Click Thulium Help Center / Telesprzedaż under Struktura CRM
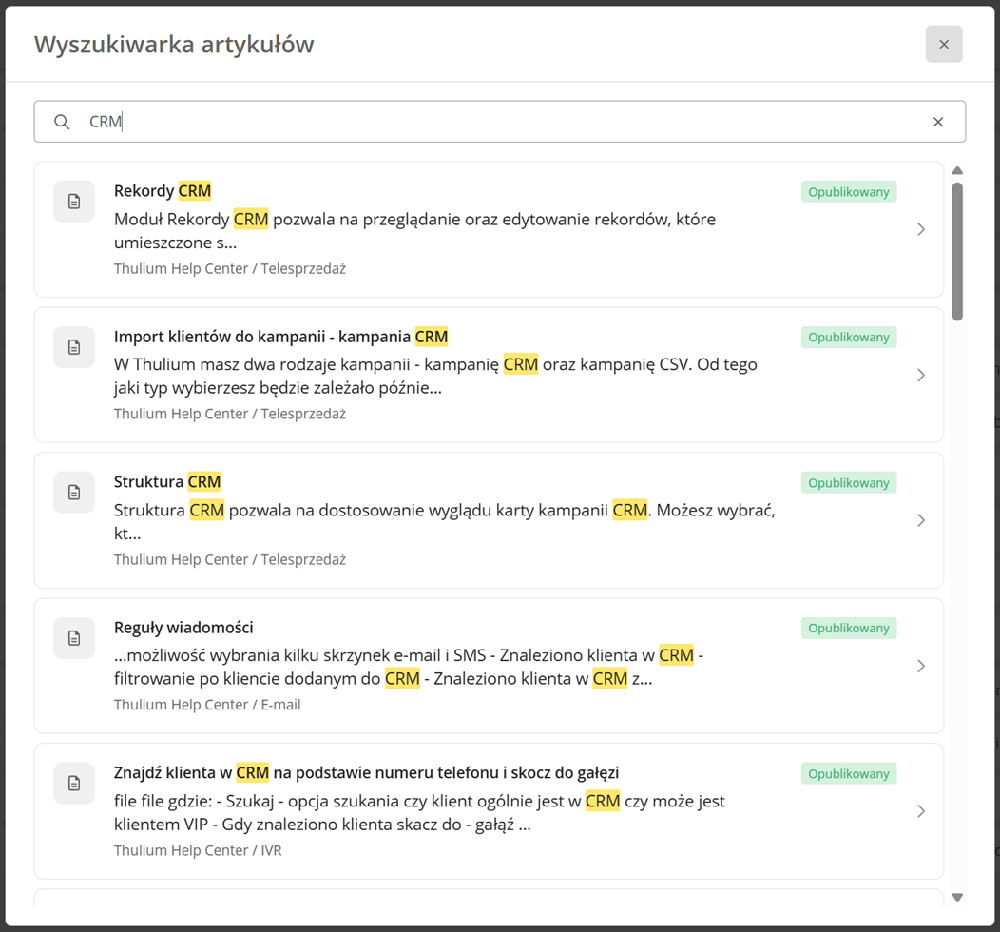This screenshot has height=932, width=1000. (x=230, y=559)
